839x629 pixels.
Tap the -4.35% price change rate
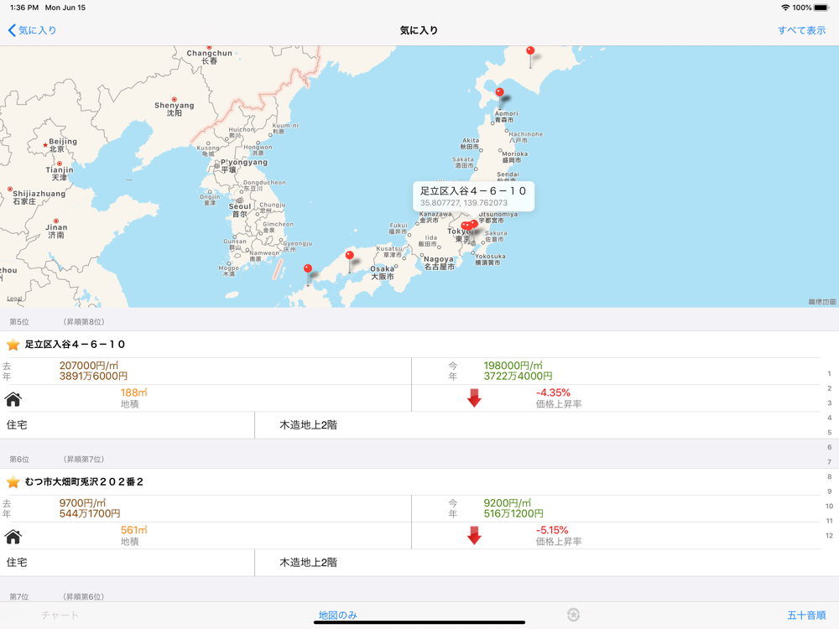tap(553, 392)
